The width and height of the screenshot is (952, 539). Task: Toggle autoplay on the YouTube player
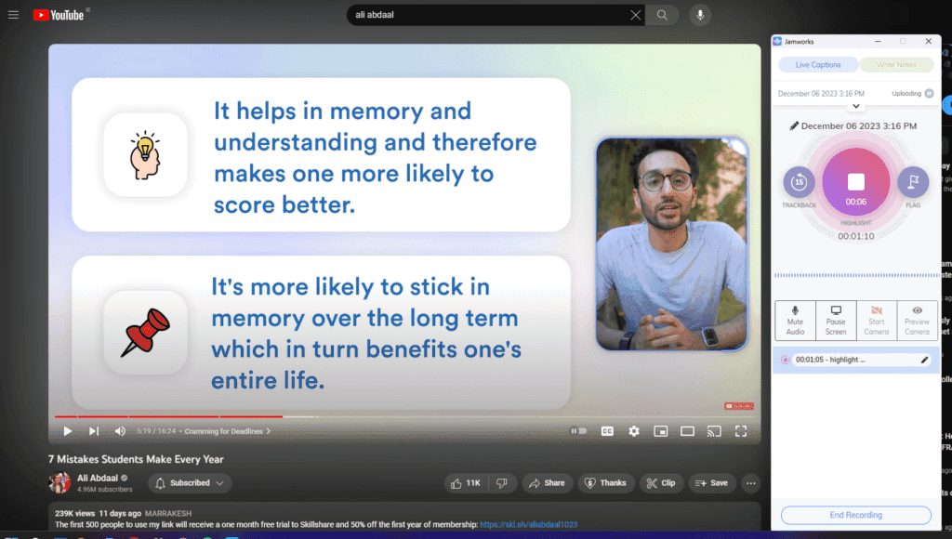(577, 431)
